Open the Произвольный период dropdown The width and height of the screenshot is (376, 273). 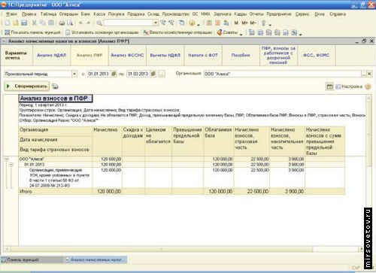point(74,74)
